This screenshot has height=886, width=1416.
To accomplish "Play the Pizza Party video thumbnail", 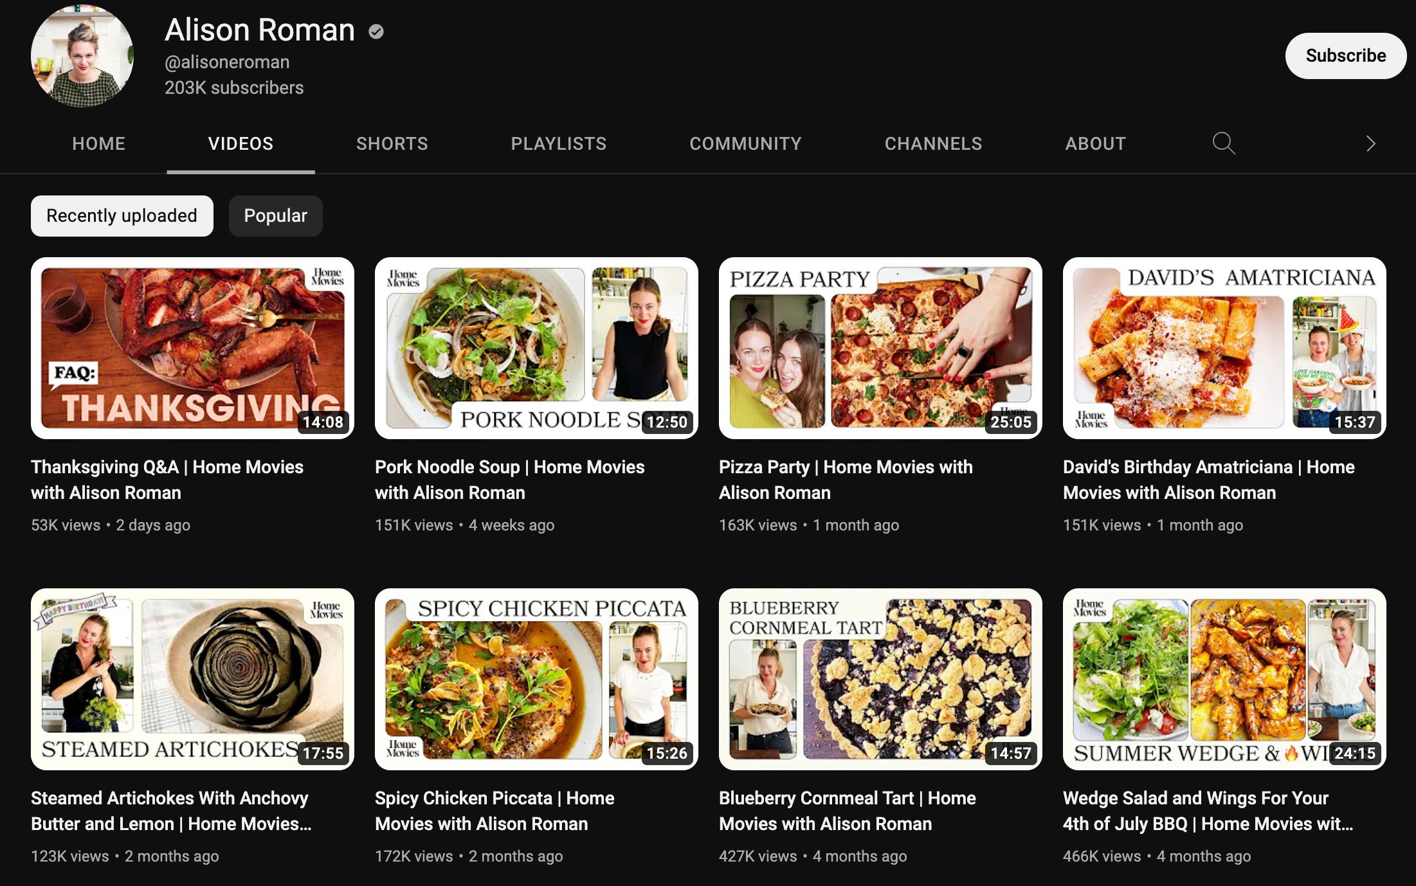I will pos(880,348).
